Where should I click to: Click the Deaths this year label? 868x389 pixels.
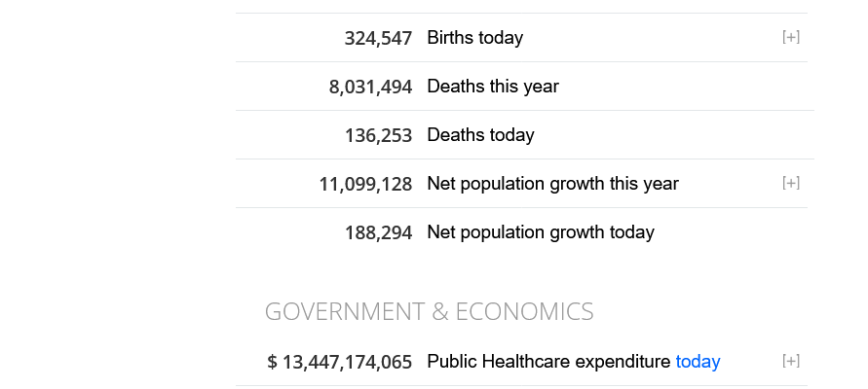coord(493,87)
